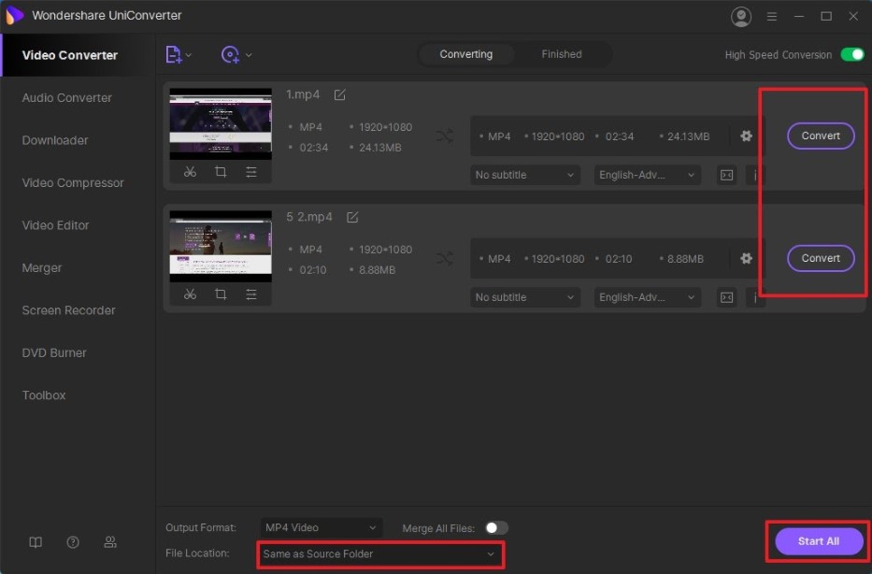Open the English-Adv audio dropdown for 5 2.mp4
This screenshot has height=574, width=872.
tap(647, 297)
